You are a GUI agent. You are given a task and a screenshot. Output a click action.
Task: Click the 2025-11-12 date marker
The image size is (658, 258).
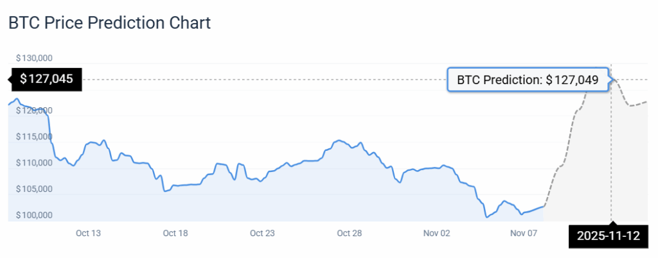click(x=608, y=236)
